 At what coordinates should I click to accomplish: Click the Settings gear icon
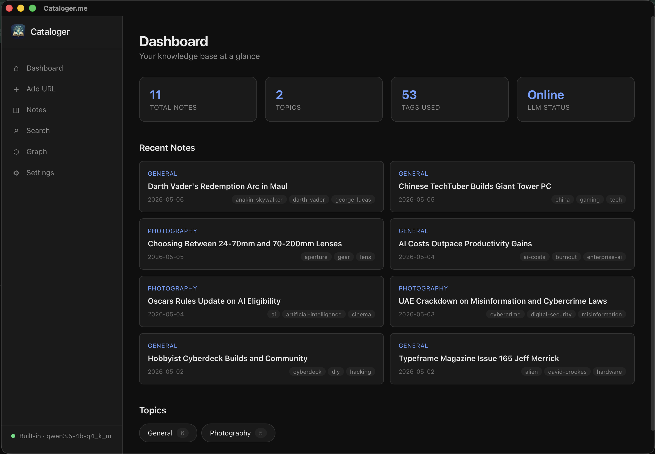point(16,173)
